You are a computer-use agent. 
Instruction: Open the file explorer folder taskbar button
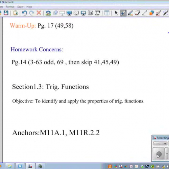[10, 166]
